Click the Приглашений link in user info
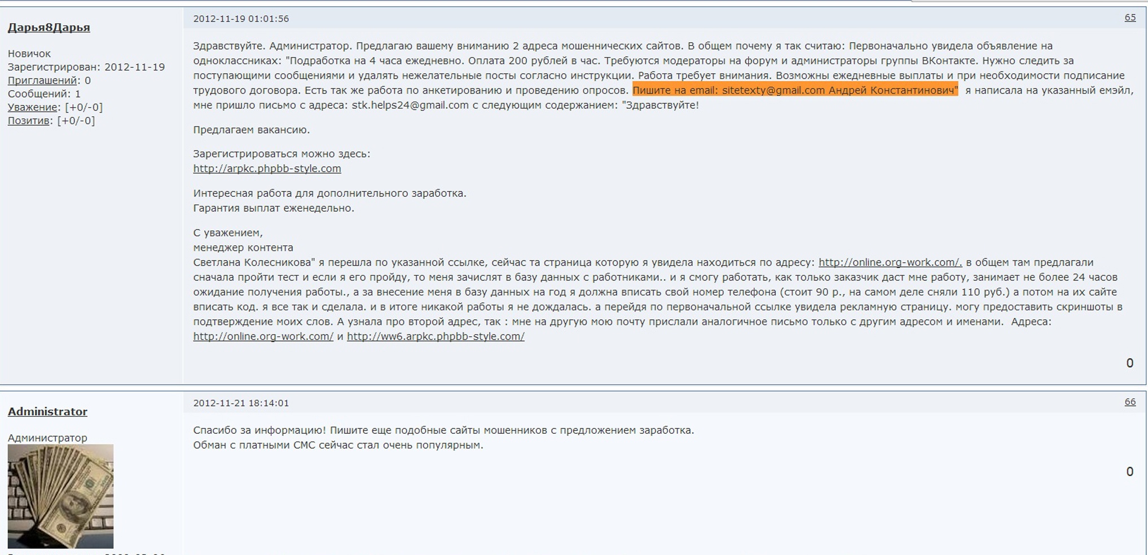The image size is (1148, 555). tap(42, 80)
